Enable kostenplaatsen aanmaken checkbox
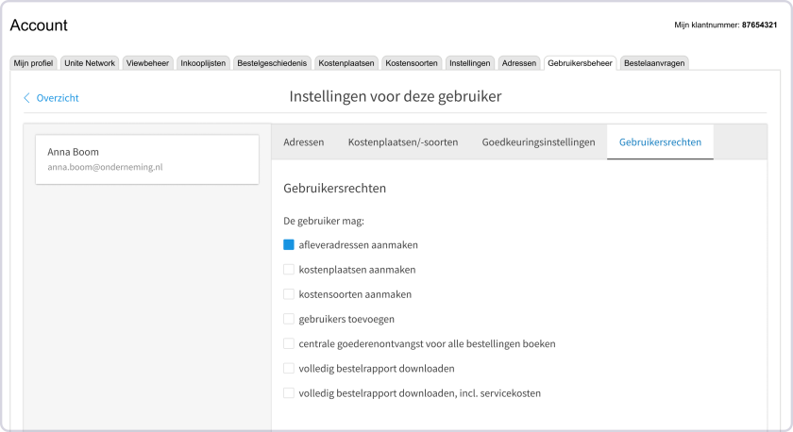The width and height of the screenshot is (793, 432). (x=289, y=270)
